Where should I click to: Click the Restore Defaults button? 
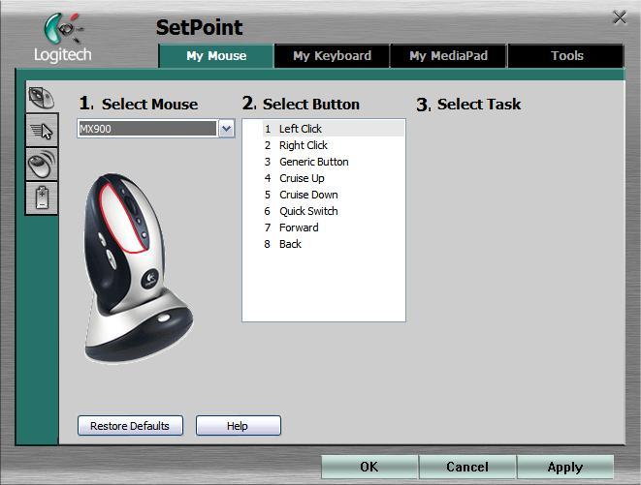(130, 426)
